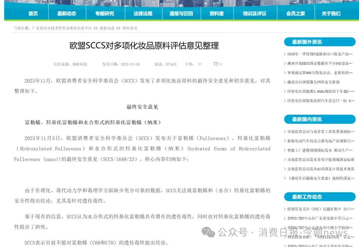Click the 国外资讯 breadcrumb link

(x=130, y=28)
